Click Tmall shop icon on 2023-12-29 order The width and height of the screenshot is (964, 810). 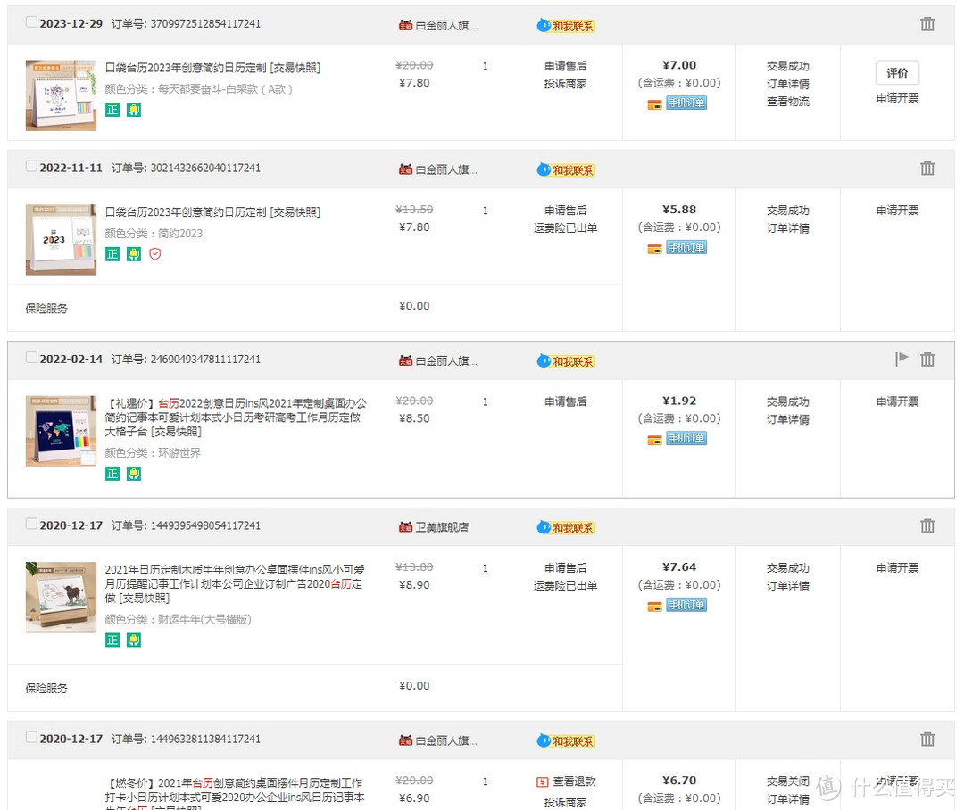click(405, 25)
